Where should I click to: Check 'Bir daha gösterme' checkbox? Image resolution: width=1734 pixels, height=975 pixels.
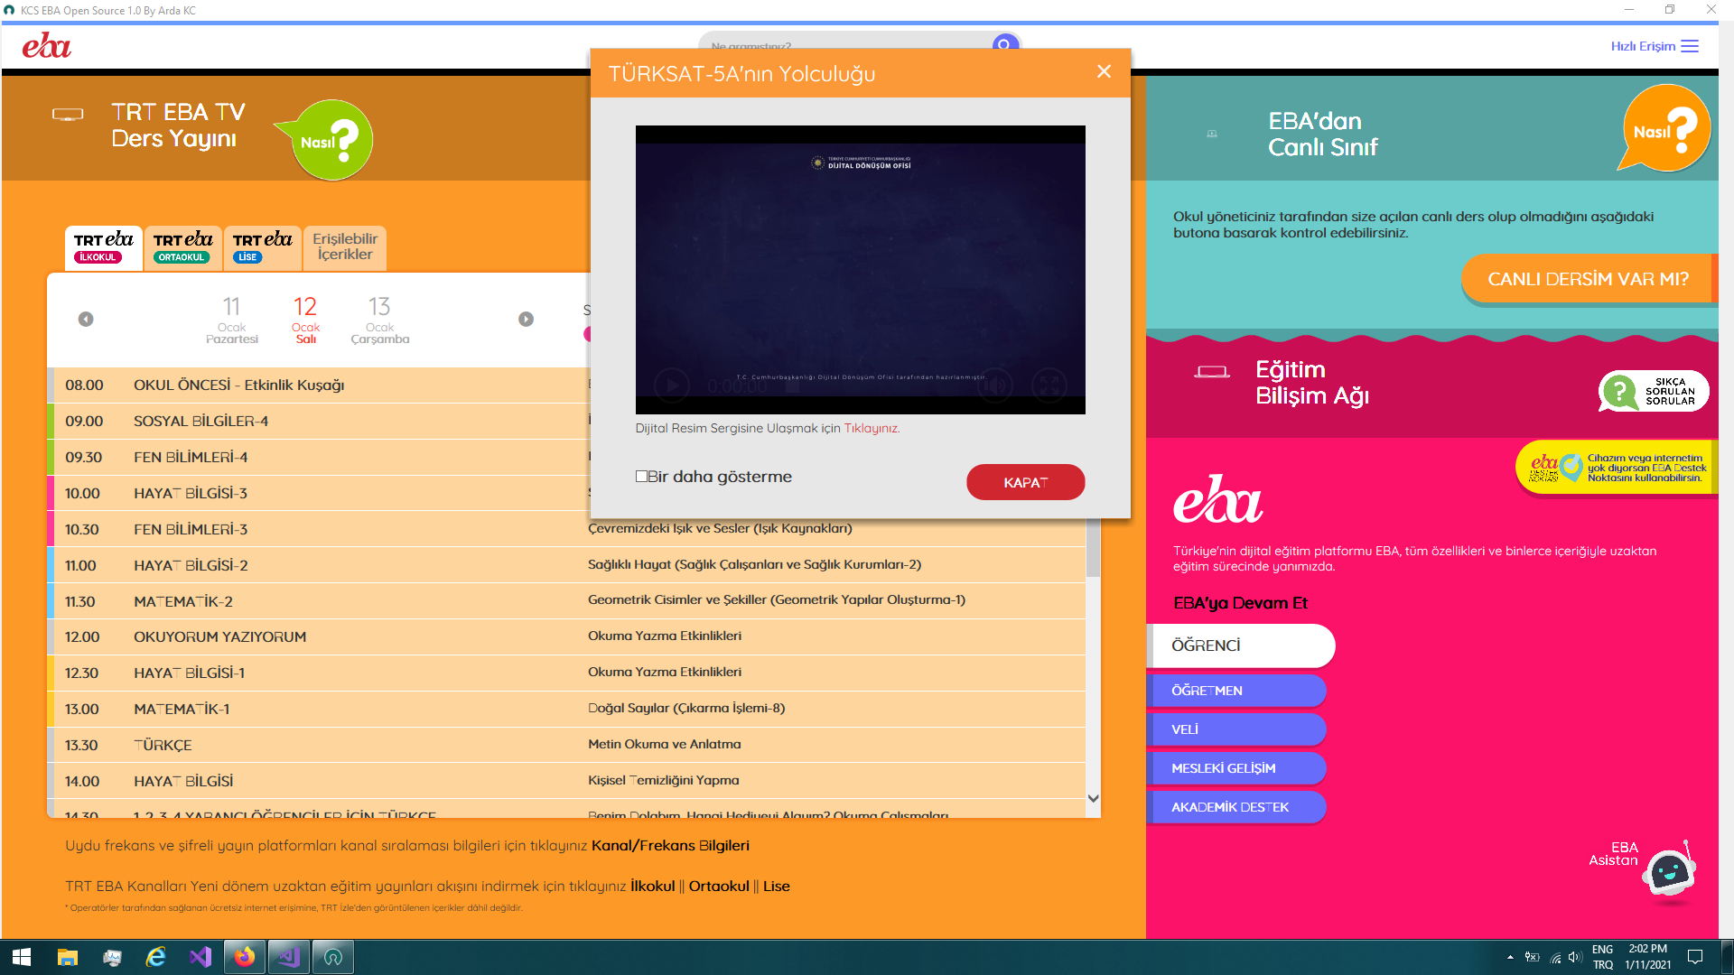coord(641,477)
